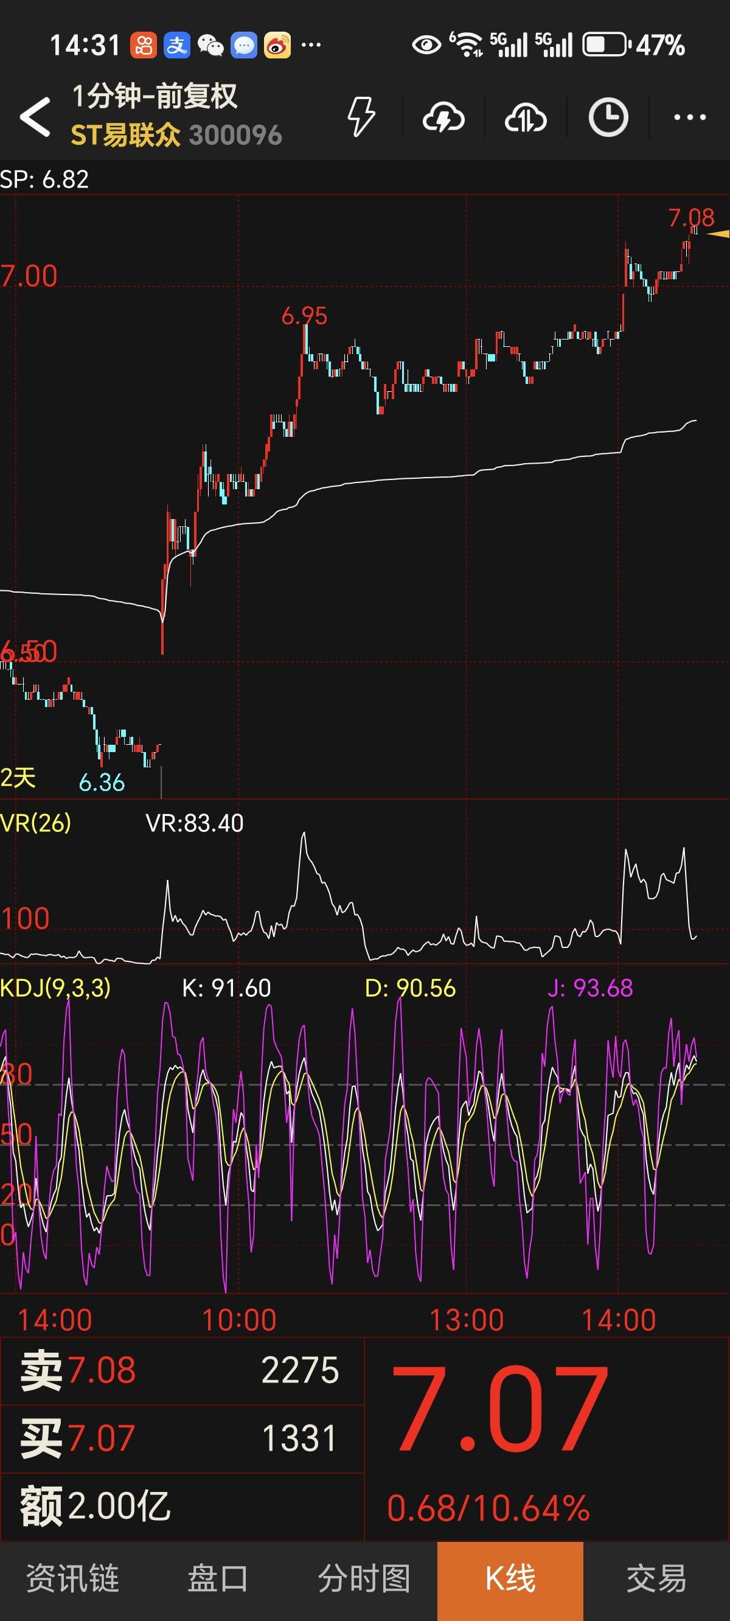Tap sell volume 2275
This screenshot has height=1621, width=730.
pos(299,1370)
